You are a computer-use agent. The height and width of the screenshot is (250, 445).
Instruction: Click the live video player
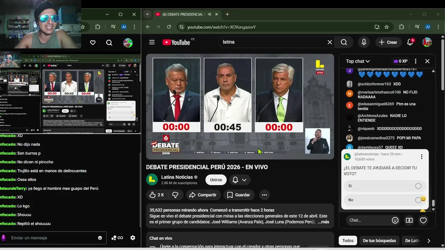pyautogui.click(x=240, y=107)
